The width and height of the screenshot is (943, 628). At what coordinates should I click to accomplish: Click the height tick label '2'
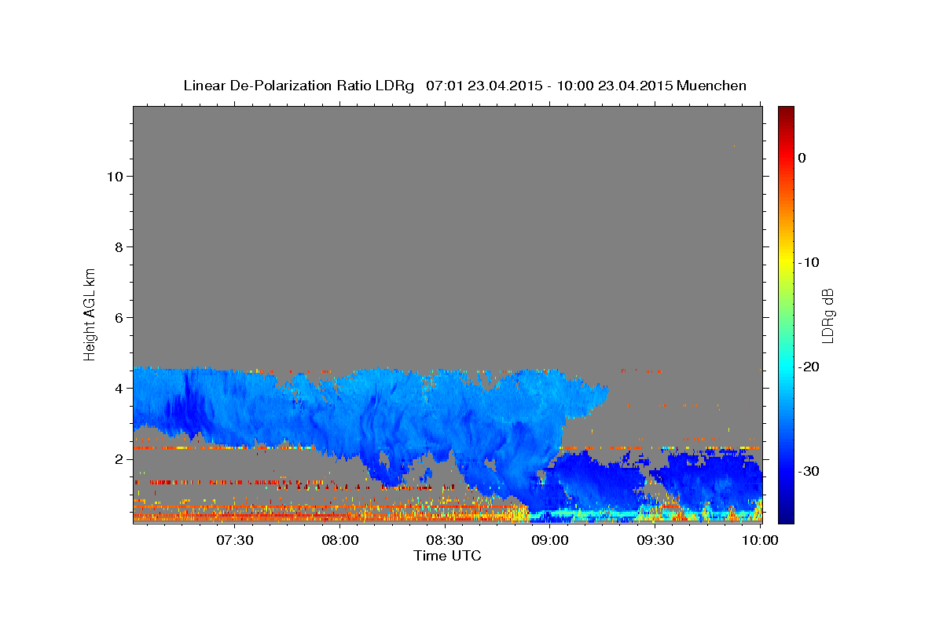pos(118,459)
